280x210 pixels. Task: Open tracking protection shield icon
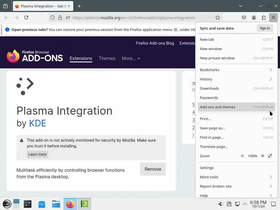coord(52,17)
